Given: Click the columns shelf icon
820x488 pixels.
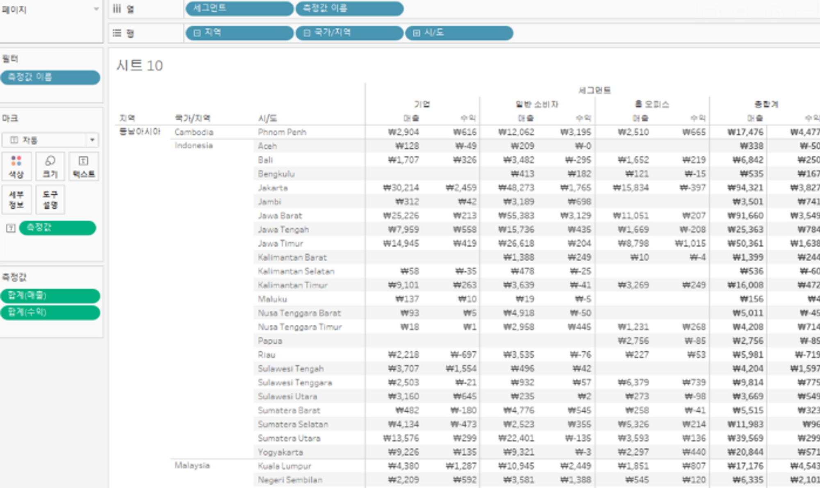Looking at the screenshot, I should [x=117, y=9].
